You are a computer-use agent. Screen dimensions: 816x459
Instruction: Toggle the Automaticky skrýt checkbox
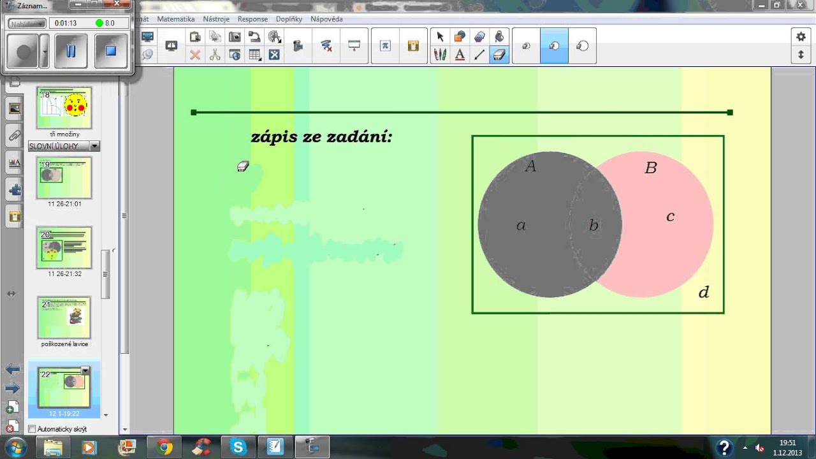click(x=33, y=429)
